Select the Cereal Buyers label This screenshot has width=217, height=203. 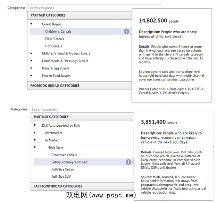coord(52,24)
